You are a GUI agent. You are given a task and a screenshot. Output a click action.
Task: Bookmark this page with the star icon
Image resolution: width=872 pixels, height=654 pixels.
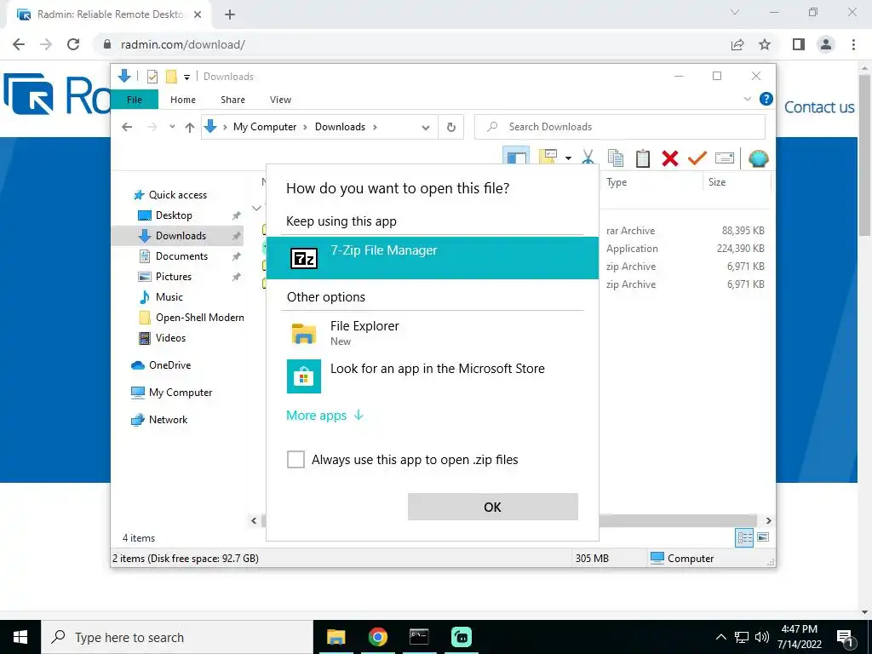[x=765, y=44]
